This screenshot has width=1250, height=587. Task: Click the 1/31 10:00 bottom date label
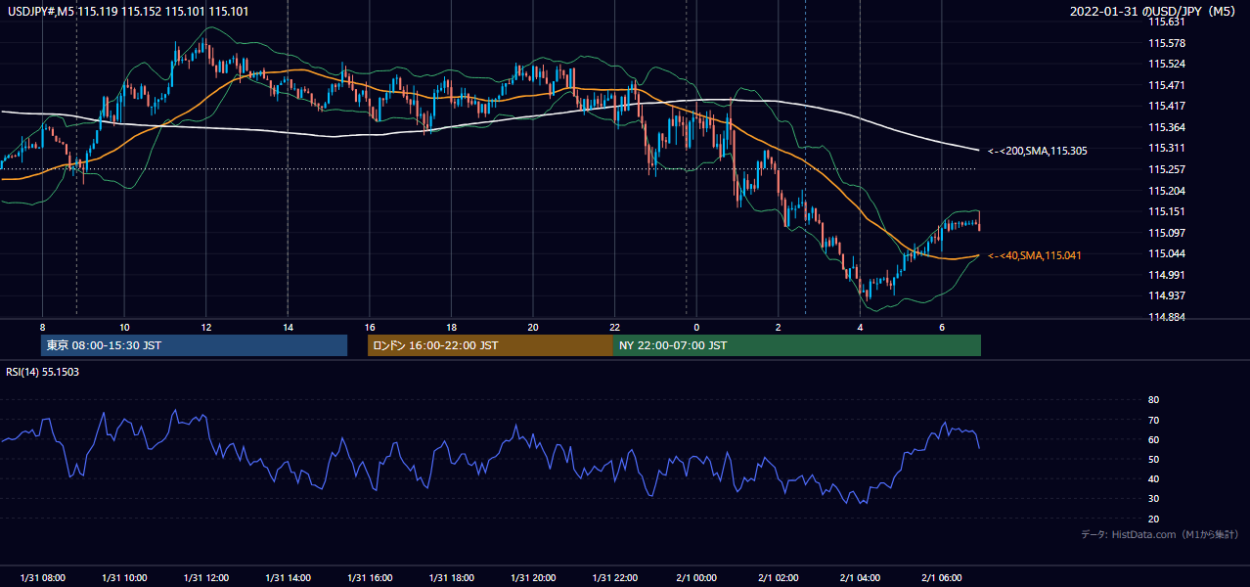(124, 578)
